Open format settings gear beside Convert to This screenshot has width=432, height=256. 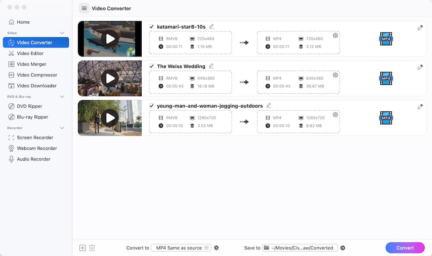pos(216,248)
